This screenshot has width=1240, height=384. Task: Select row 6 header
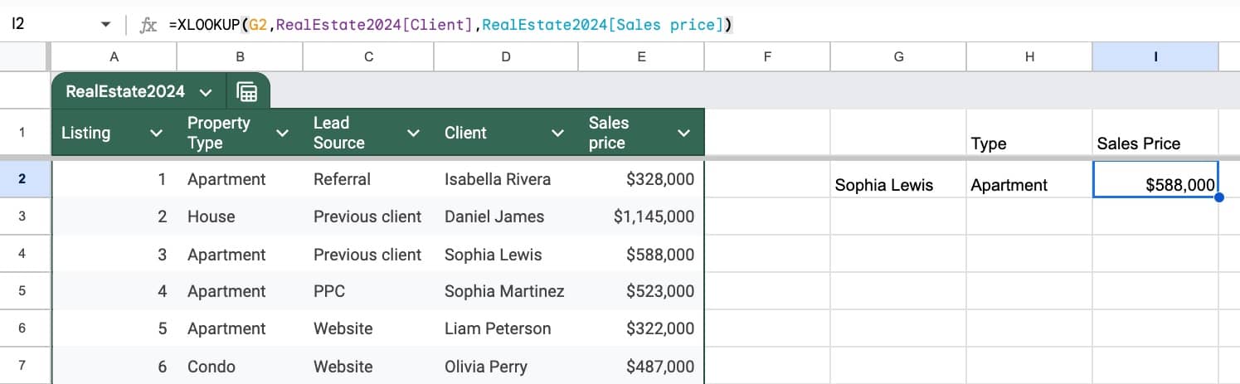[x=22, y=328]
